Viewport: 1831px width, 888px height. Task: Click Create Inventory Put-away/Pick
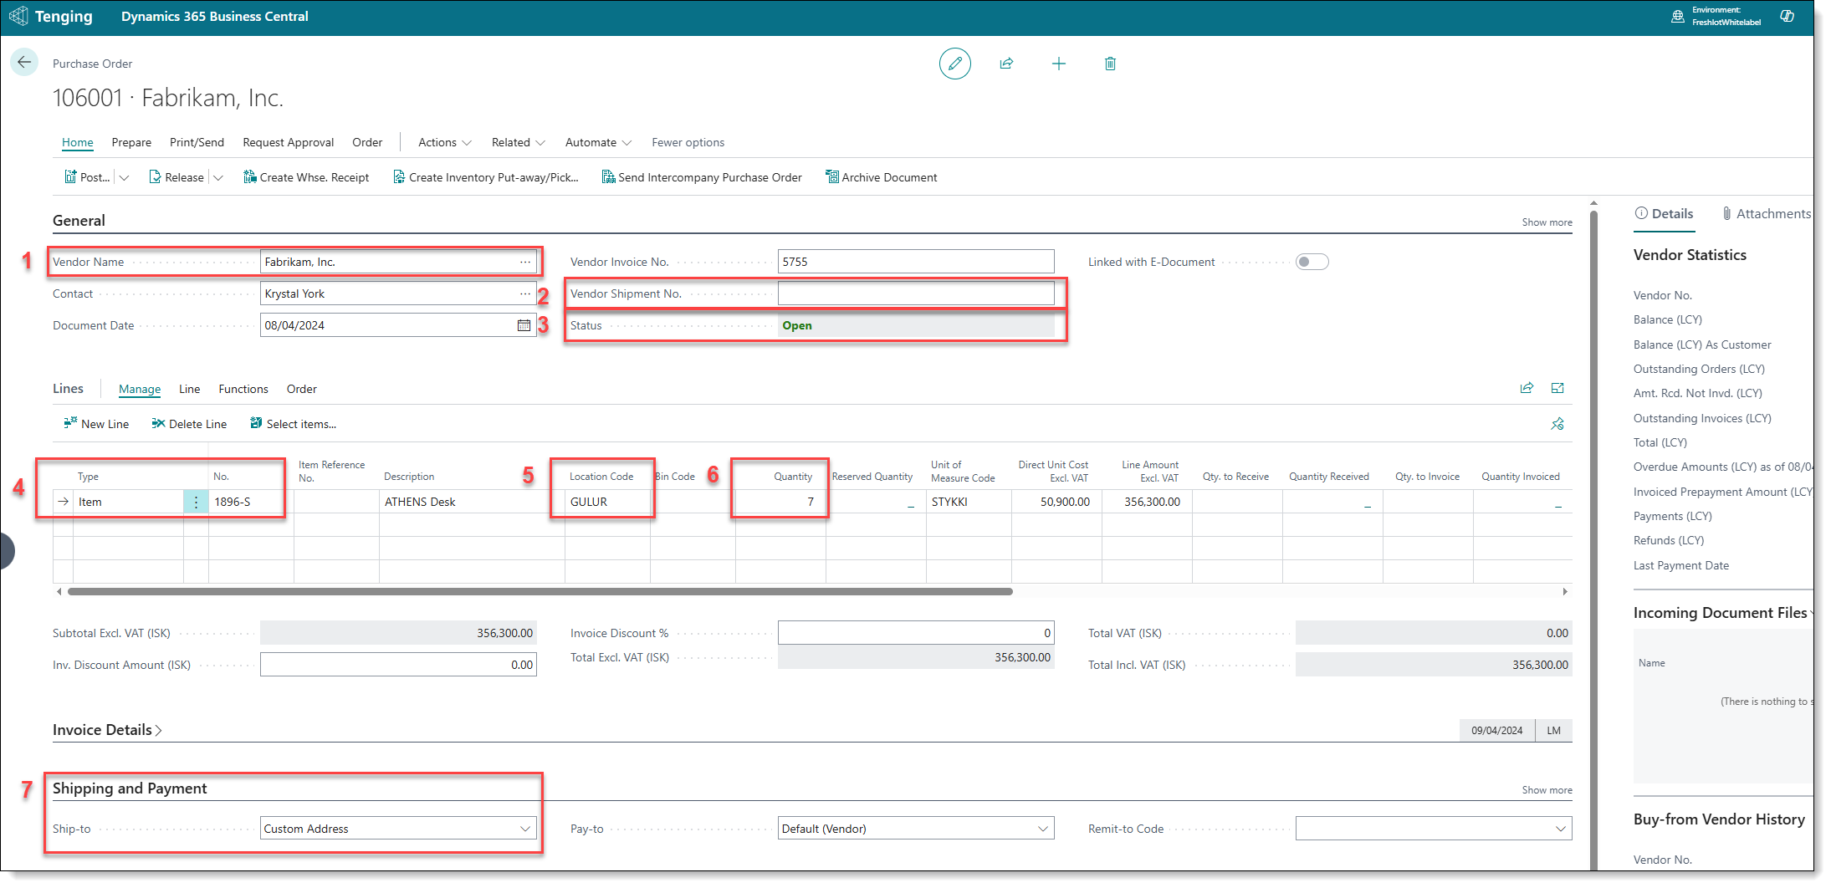(485, 177)
